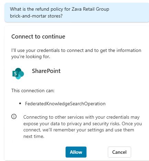Cancel the SharePoint connection request
Screen dimensions: 149x161
[x=119, y=152]
